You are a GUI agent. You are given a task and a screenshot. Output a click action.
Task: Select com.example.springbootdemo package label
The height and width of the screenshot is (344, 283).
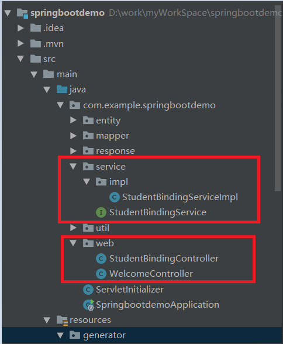coord(149,105)
